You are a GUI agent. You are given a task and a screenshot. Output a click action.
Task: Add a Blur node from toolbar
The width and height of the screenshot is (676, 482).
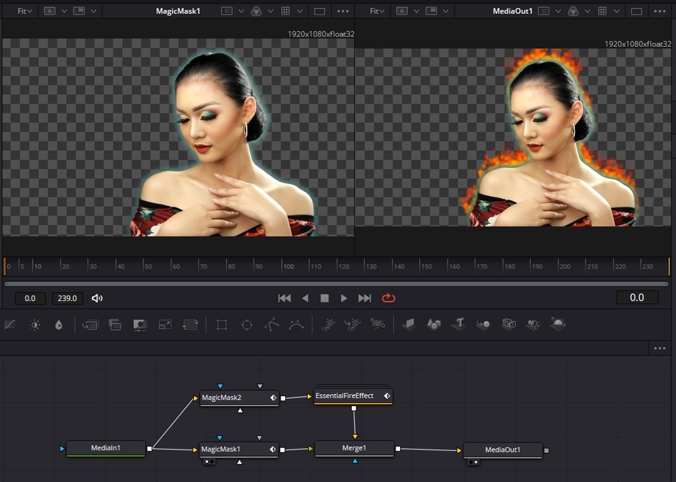[x=59, y=325]
